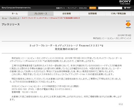
Task: Open the サイトマップ link
Action: coord(72,8)
